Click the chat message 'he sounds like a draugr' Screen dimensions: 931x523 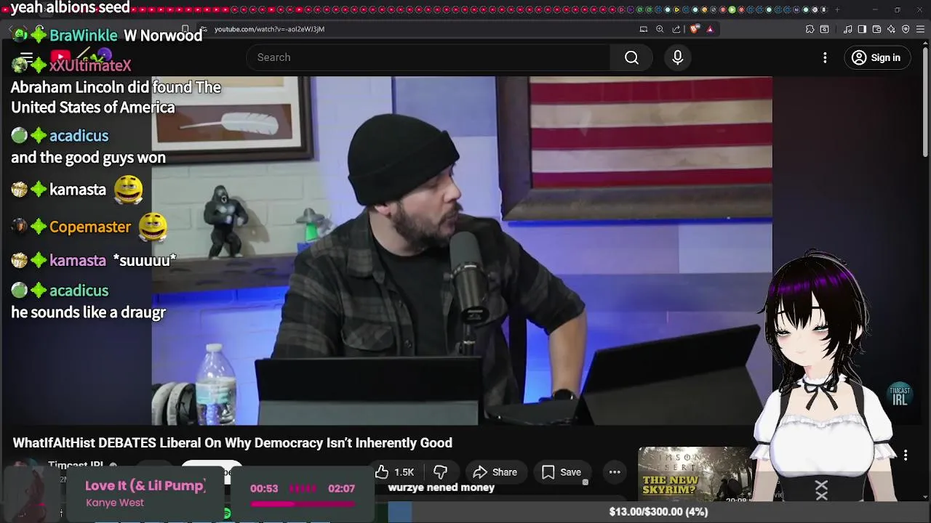click(88, 312)
